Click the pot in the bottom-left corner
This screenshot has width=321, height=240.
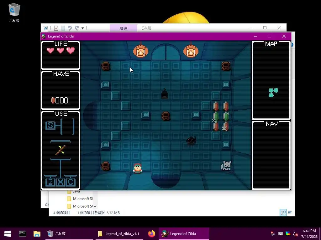tap(106, 166)
